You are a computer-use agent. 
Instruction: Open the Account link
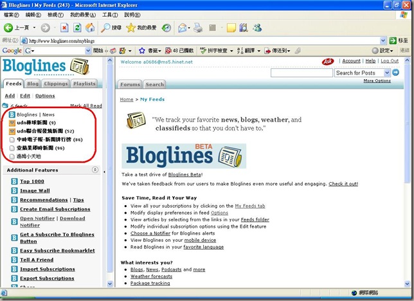(x=351, y=61)
